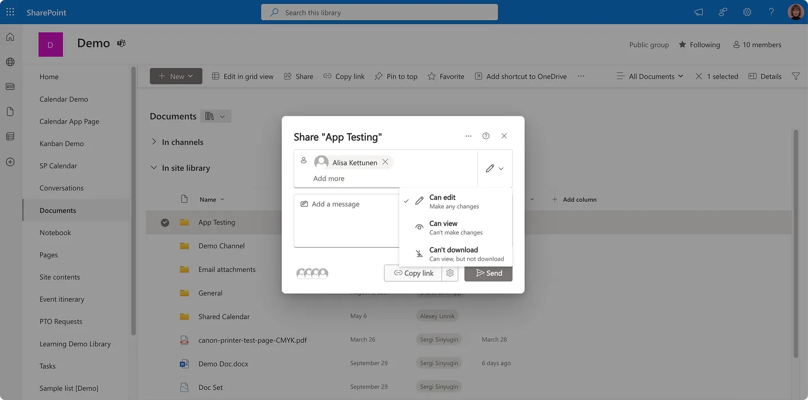Open the SharePoint app launcher waffle icon
Screen dimensions: 808x400
pyautogui.click(x=10, y=12)
